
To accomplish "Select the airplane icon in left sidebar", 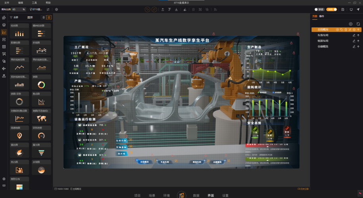I will tap(4, 69).
